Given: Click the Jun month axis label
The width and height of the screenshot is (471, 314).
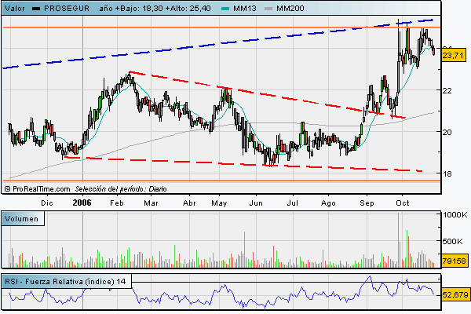Looking at the screenshot, I should coord(256,203).
